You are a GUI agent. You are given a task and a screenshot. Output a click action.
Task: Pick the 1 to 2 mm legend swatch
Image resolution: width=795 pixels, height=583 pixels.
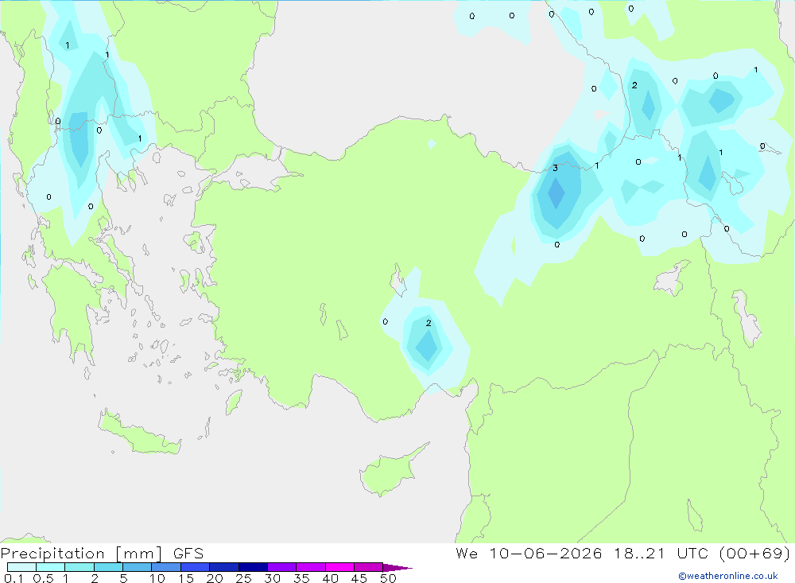coord(79,567)
